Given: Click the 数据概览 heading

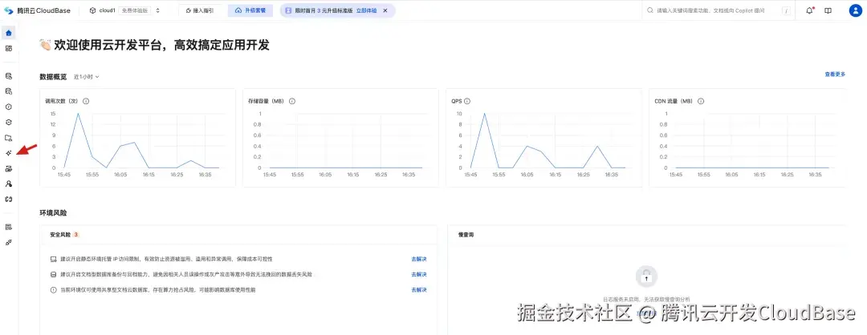Looking at the screenshot, I should [x=53, y=77].
